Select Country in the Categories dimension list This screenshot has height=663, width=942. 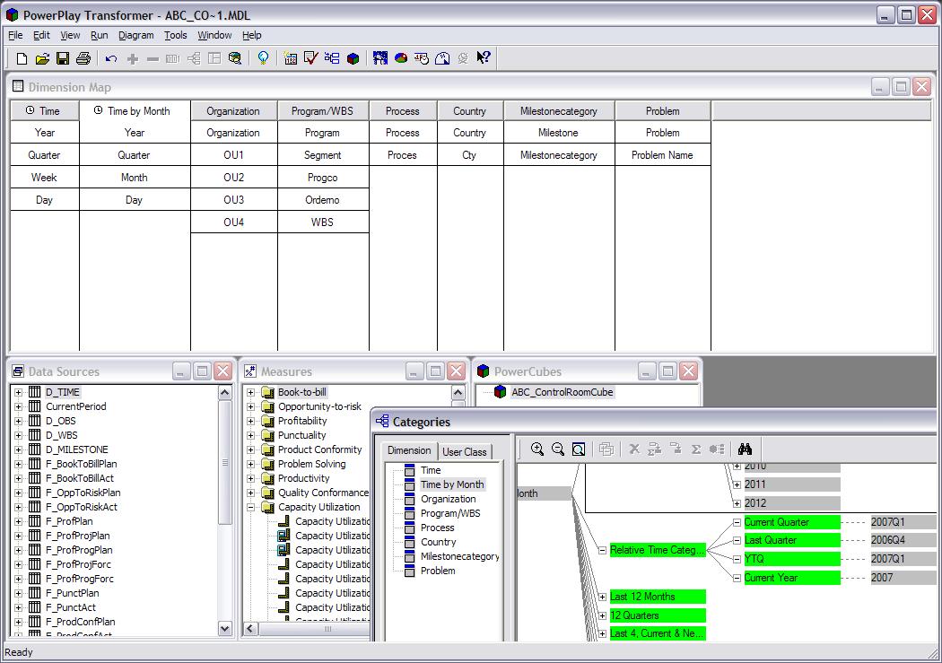click(438, 542)
